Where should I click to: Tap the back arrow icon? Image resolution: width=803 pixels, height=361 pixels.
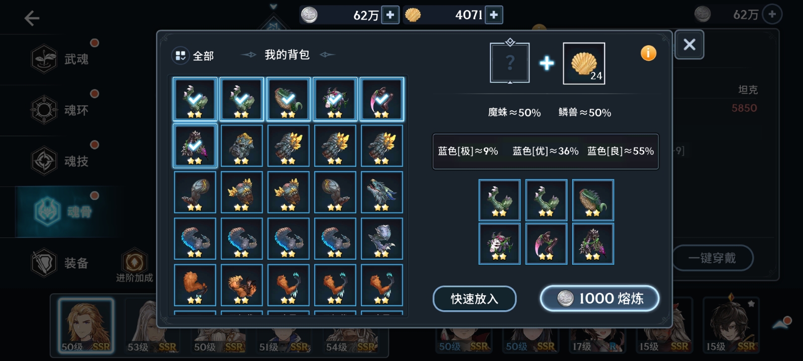32,19
